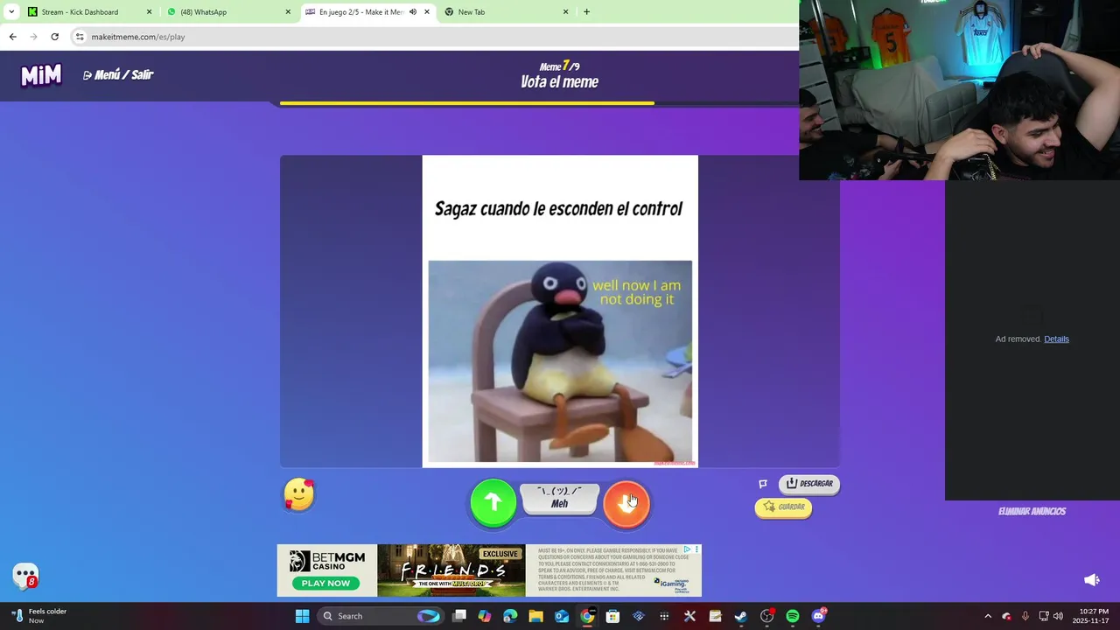Open ad removed Details link
The image size is (1120, 630).
click(x=1056, y=339)
